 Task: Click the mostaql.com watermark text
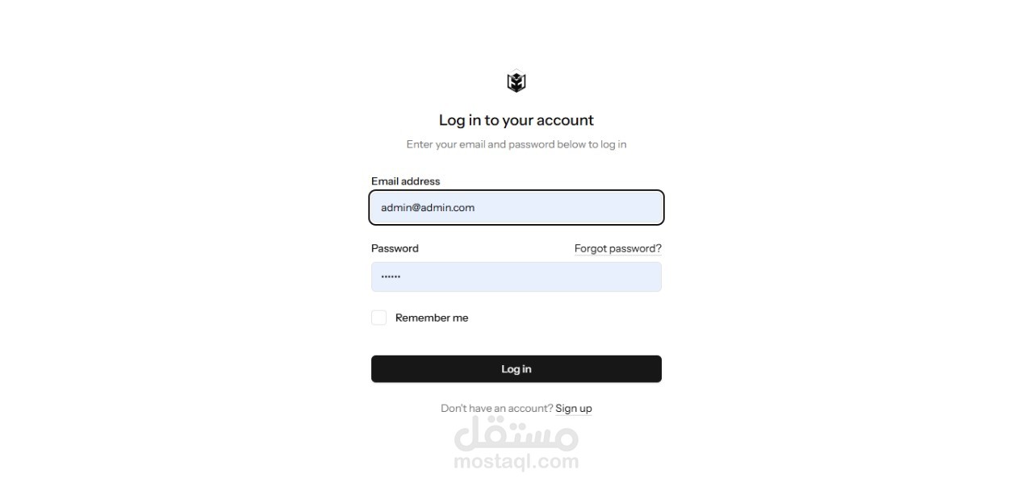[516, 462]
